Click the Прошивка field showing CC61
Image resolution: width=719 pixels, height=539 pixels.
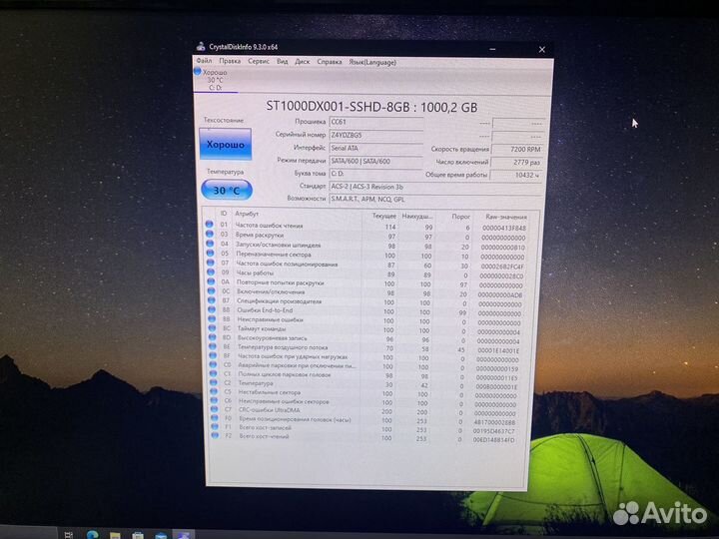376,122
